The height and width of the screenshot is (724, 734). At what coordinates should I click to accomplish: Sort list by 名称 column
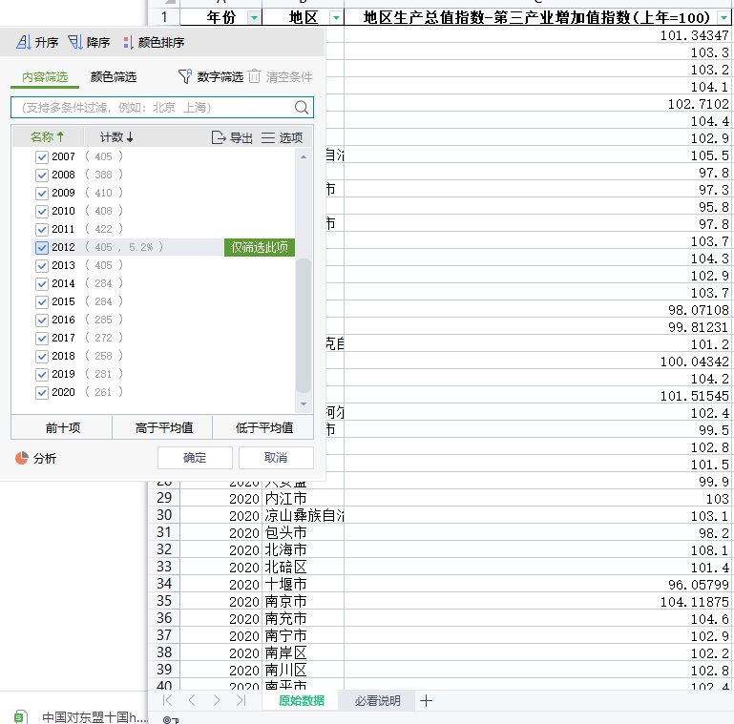click(x=47, y=137)
